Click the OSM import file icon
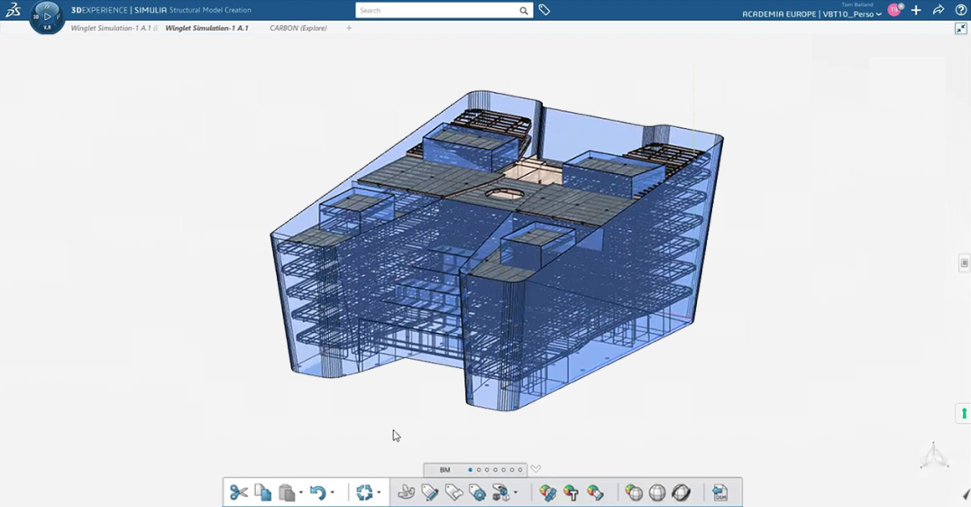Screen dimensions: 971x507 (719, 493)
